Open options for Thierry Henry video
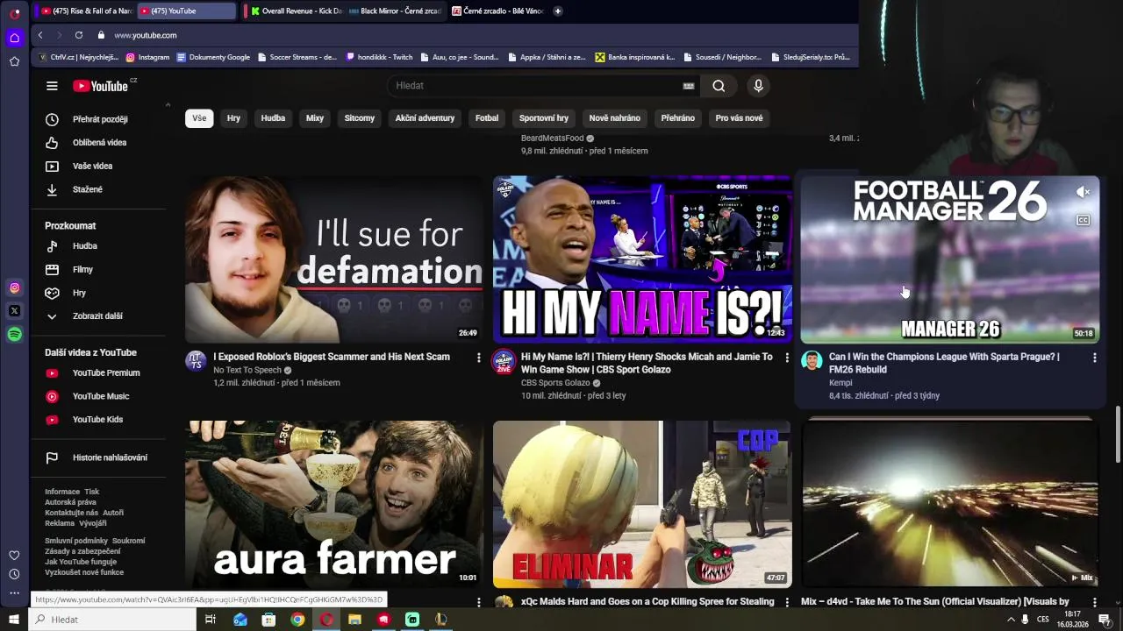This screenshot has height=631, width=1123. [x=786, y=358]
